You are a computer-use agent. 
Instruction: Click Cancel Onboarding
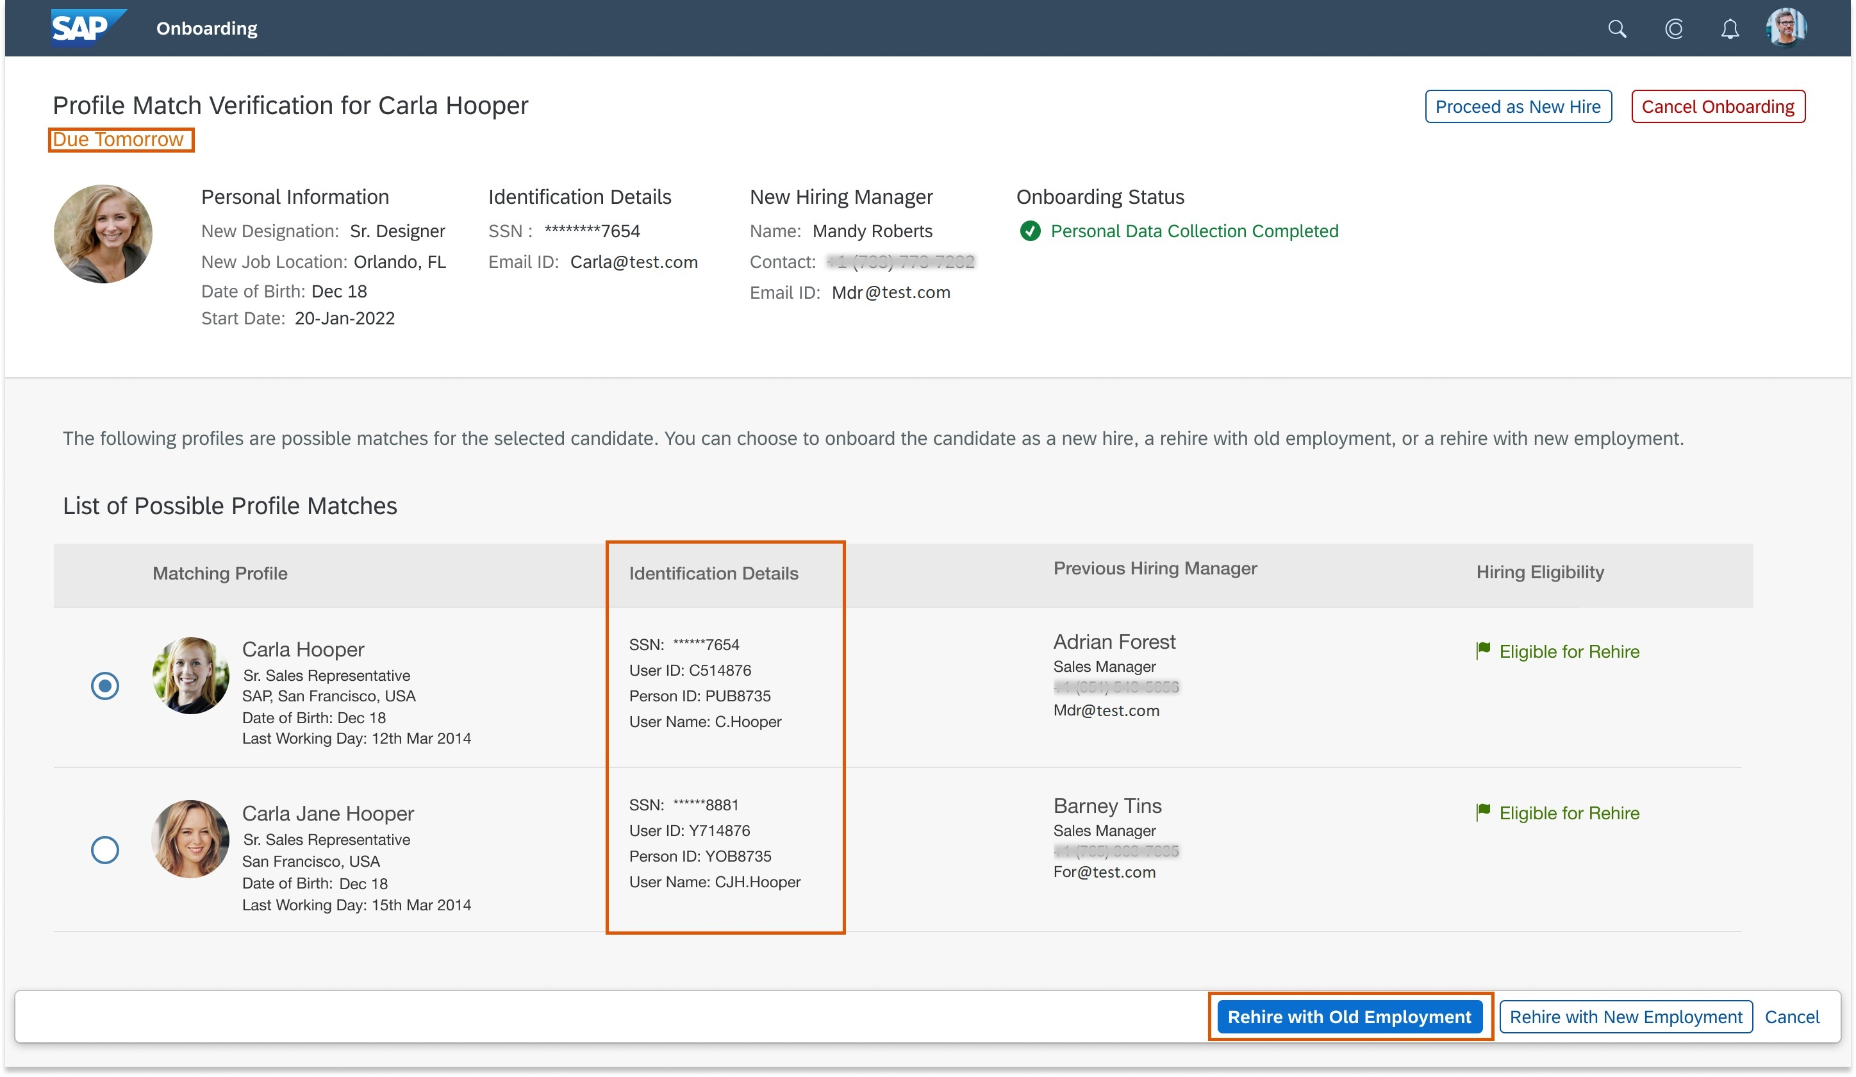1718,106
